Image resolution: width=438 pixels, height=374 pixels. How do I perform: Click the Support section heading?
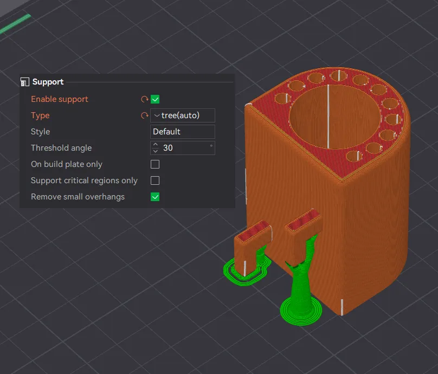[48, 82]
